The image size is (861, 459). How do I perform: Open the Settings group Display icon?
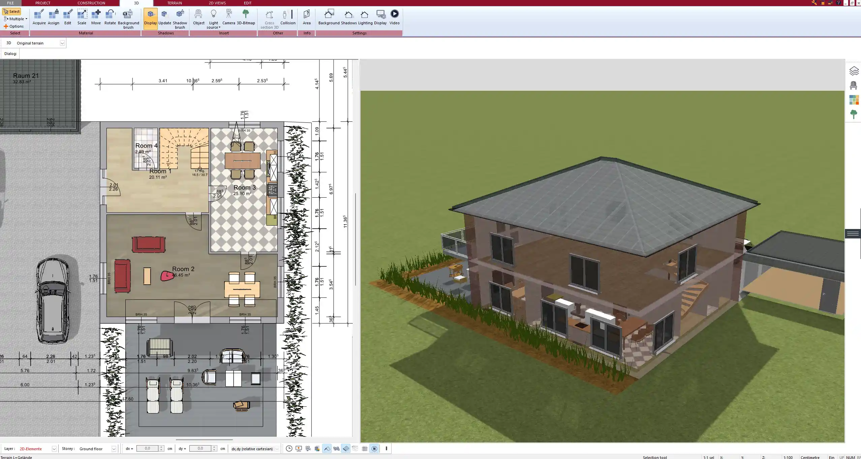click(380, 18)
